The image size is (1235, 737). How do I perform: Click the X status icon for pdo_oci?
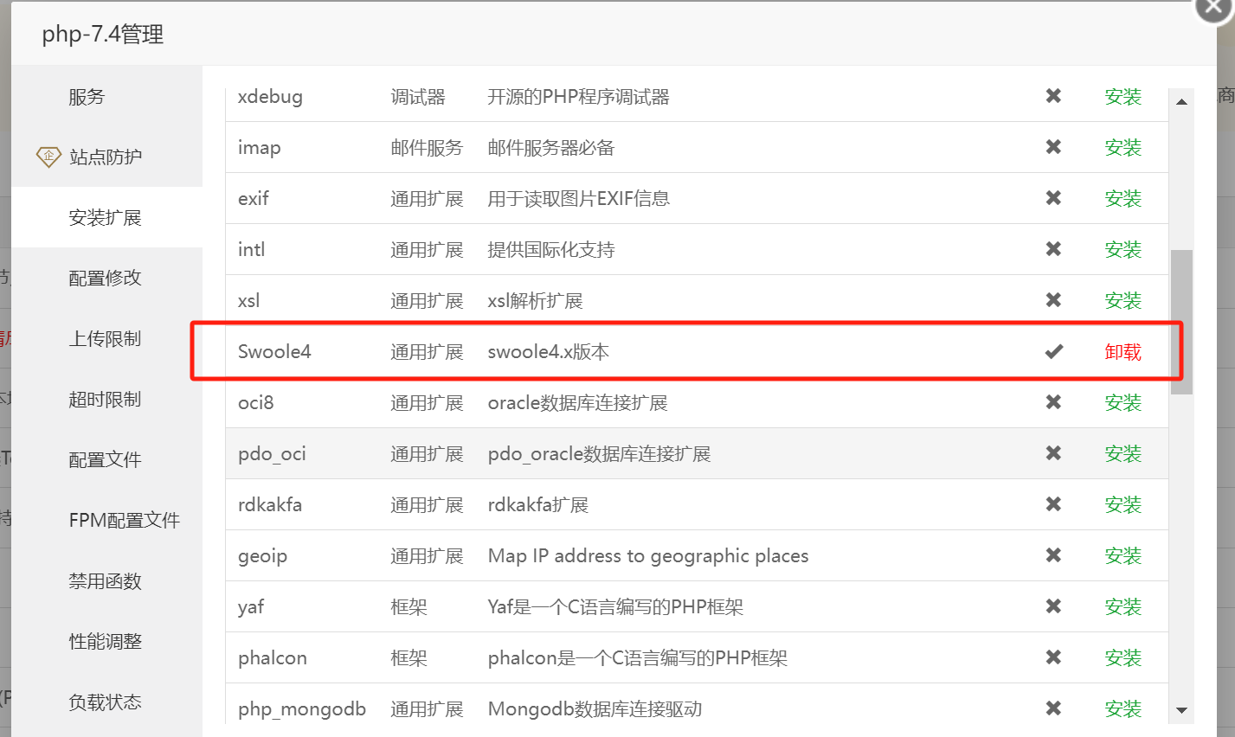click(x=1053, y=453)
